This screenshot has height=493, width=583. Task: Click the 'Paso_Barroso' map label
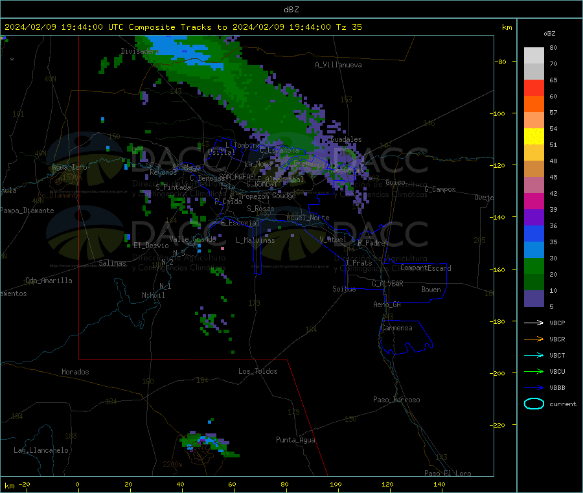coord(396,400)
